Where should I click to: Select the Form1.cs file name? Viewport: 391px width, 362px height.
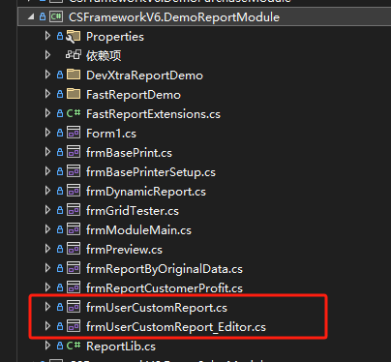111,134
